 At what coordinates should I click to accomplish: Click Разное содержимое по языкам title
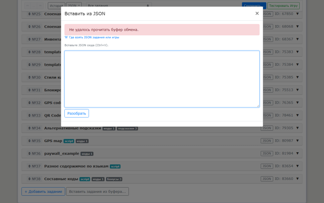pyautogui.click(x=76, y=166)
